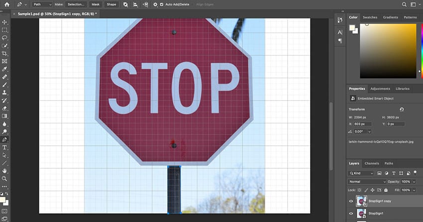Select the Crop tool
Screen dimensions: 423x222
4,53
